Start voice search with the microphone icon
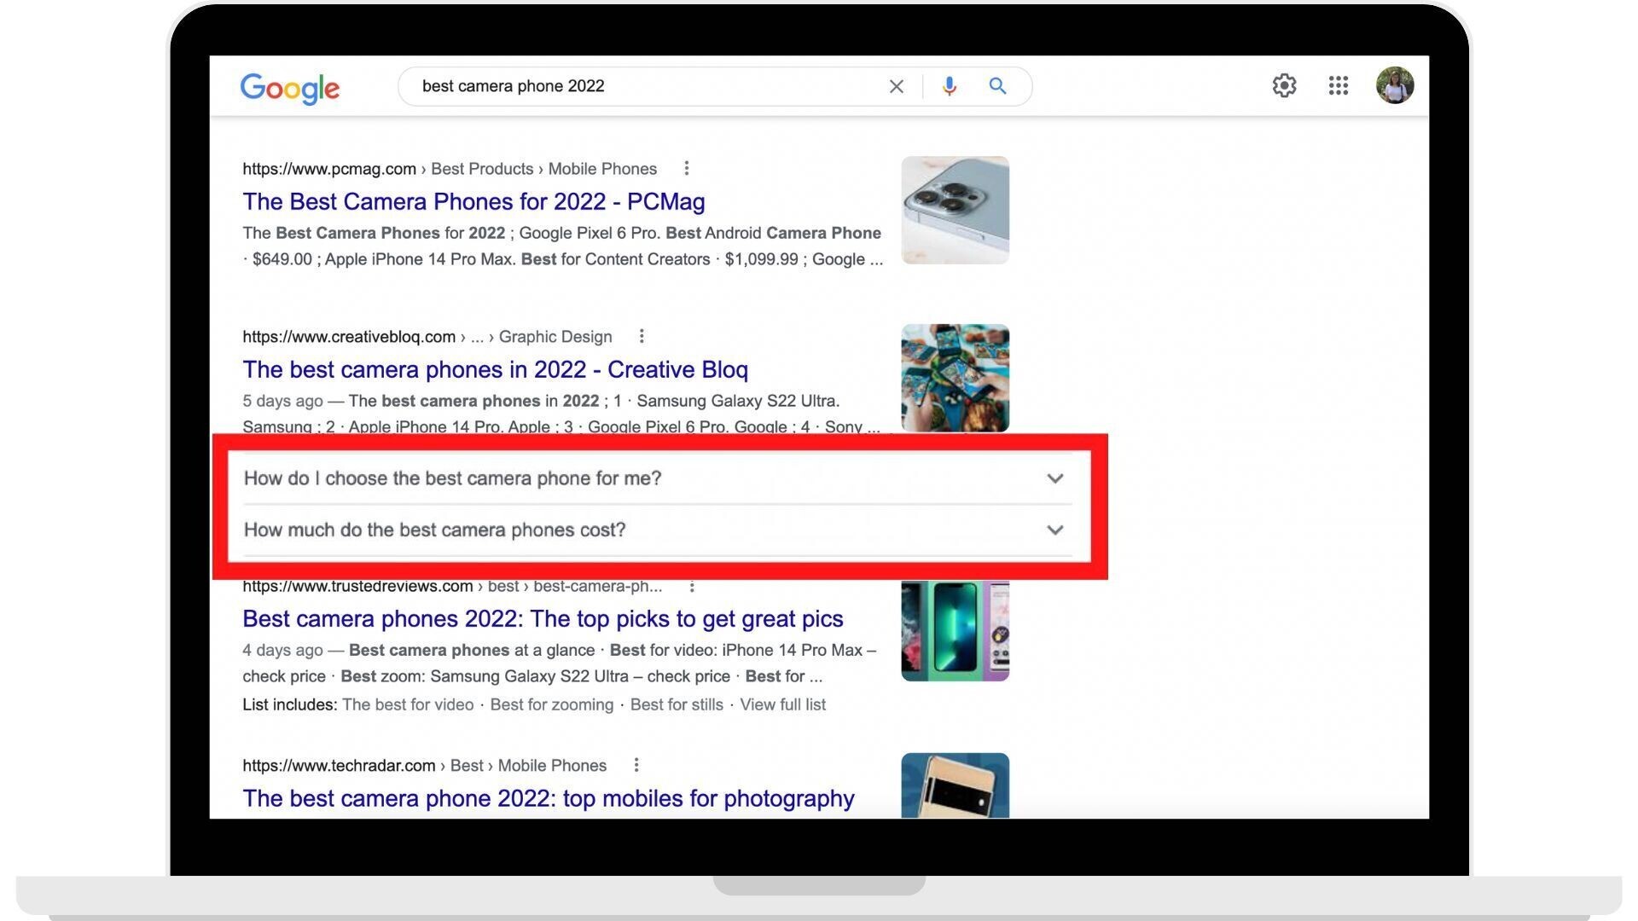 [x=950, y=86]
